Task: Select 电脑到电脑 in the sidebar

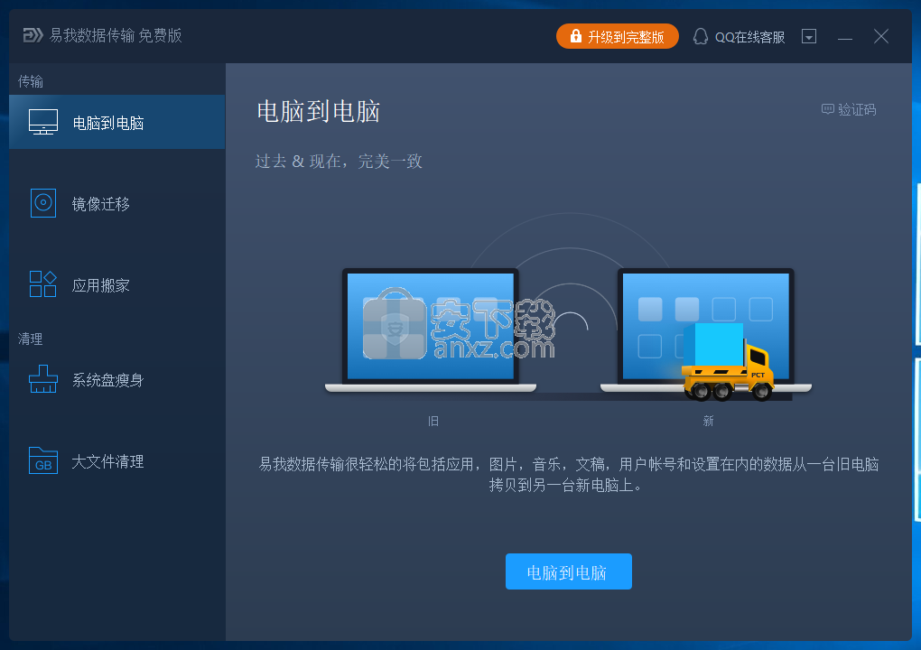Action: coord(116,122)
